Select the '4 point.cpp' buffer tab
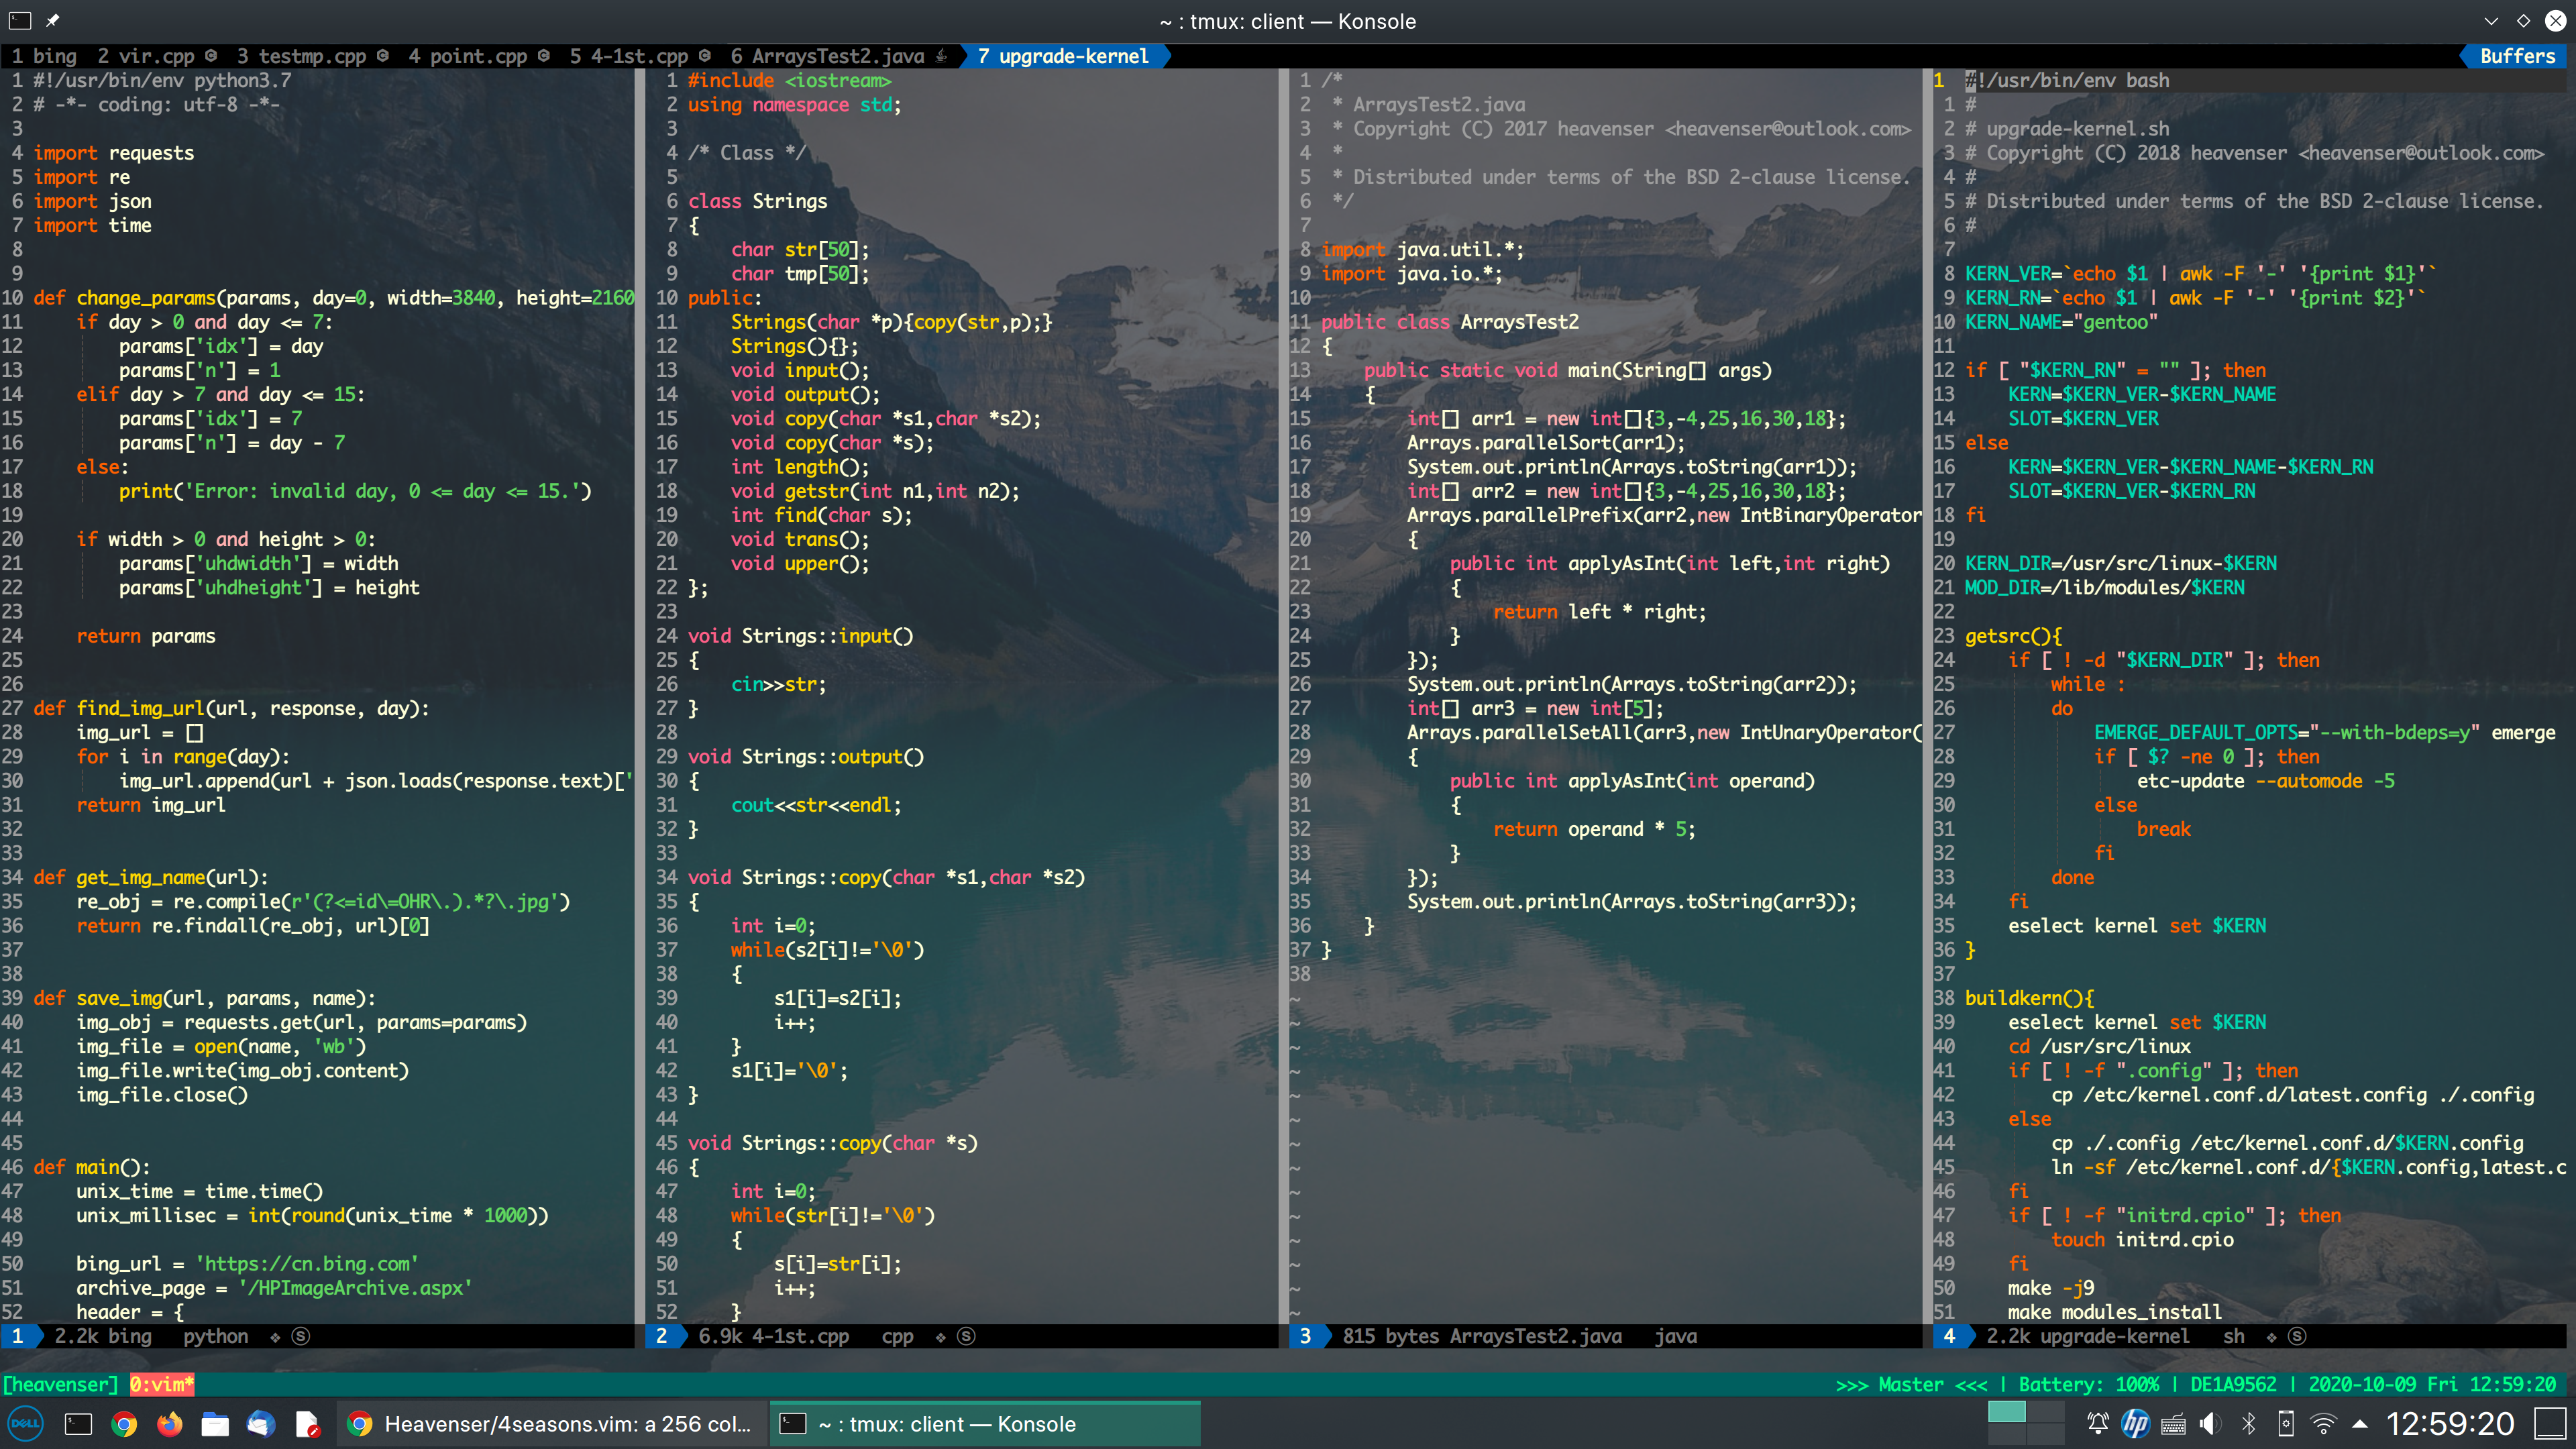 pyautogui.click(x=479, y=56)
